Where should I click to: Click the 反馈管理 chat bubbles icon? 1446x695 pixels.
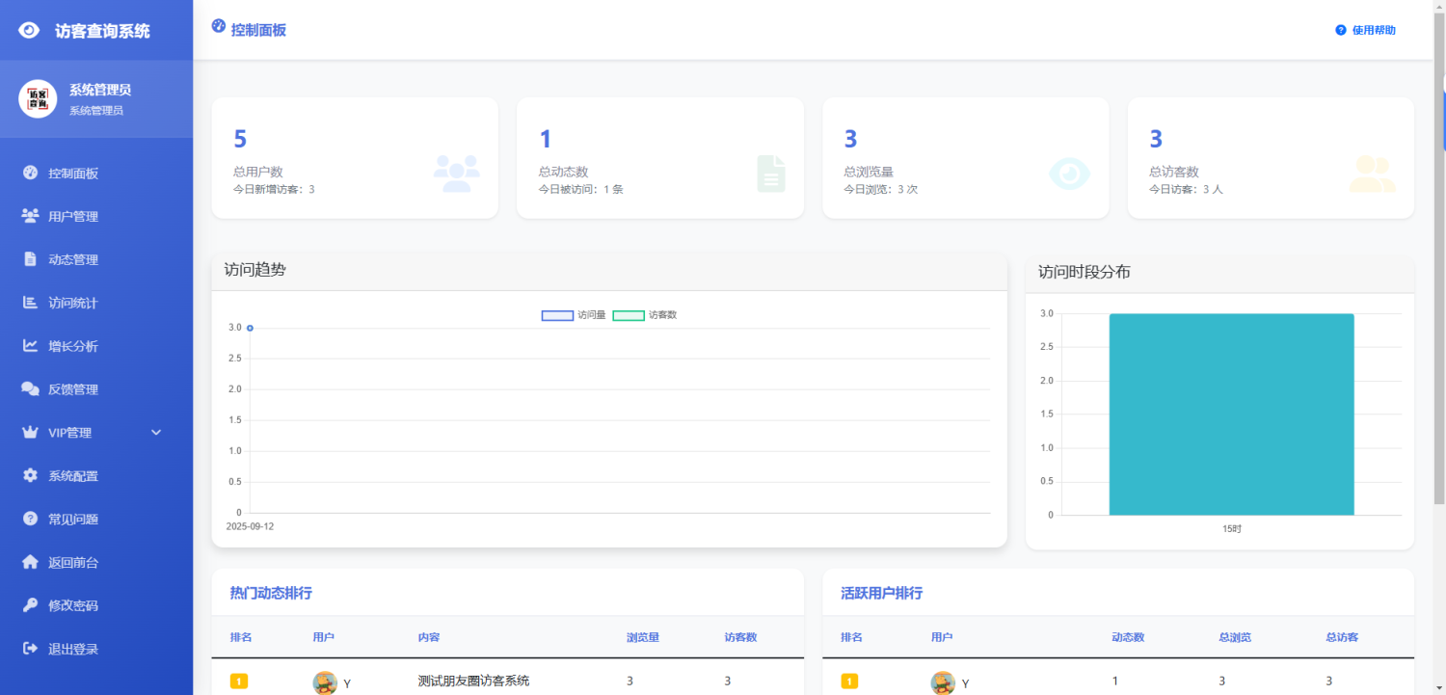30,389
